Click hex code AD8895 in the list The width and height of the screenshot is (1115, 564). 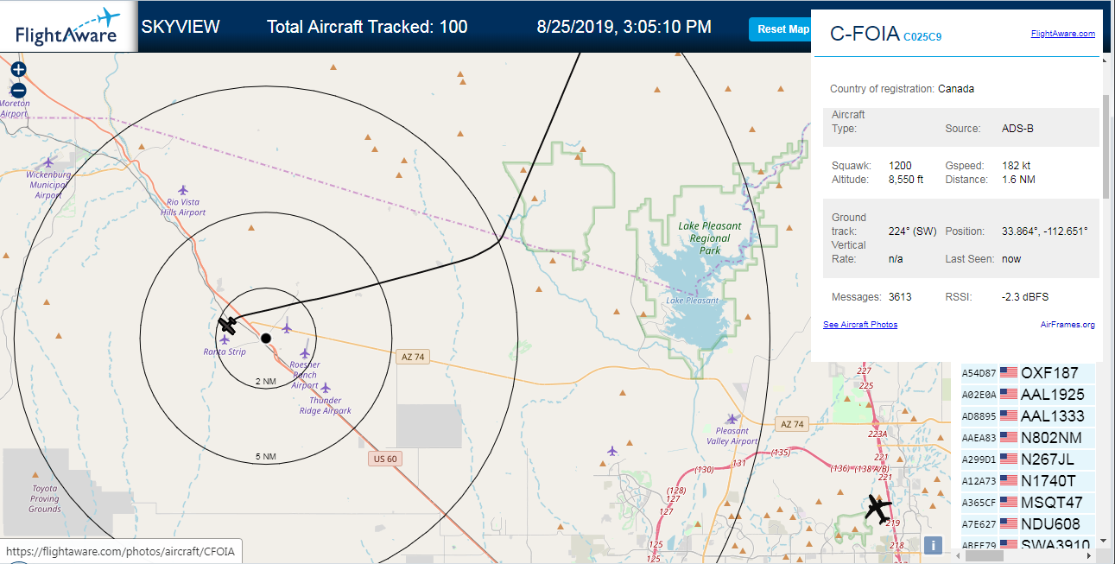979,416
